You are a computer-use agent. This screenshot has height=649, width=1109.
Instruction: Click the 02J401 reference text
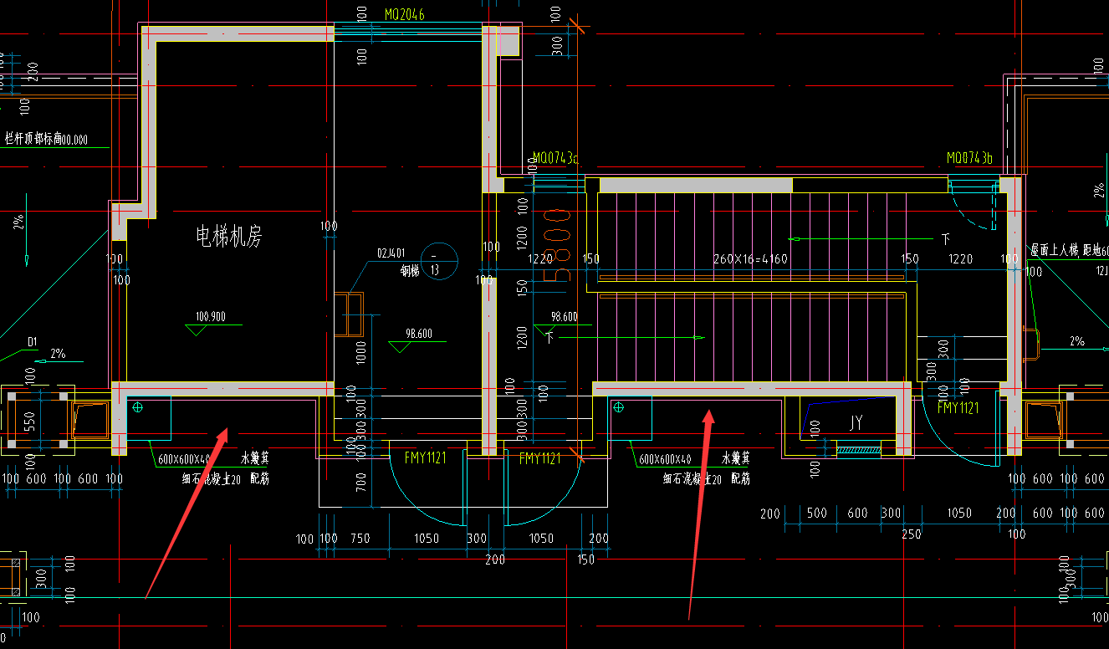point(391,253)
